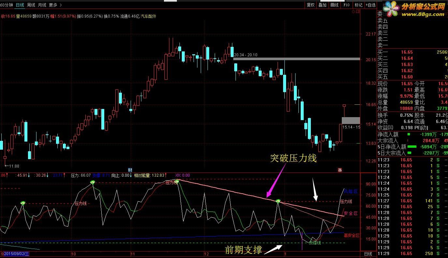
Task: Click the small square window icon above price axis
Action: pyautogui.click(x=358, y=12)
